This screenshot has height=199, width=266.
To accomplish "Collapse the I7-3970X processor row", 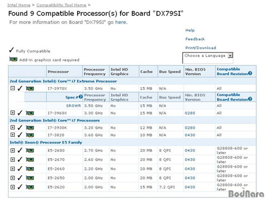I will [13, 88].
